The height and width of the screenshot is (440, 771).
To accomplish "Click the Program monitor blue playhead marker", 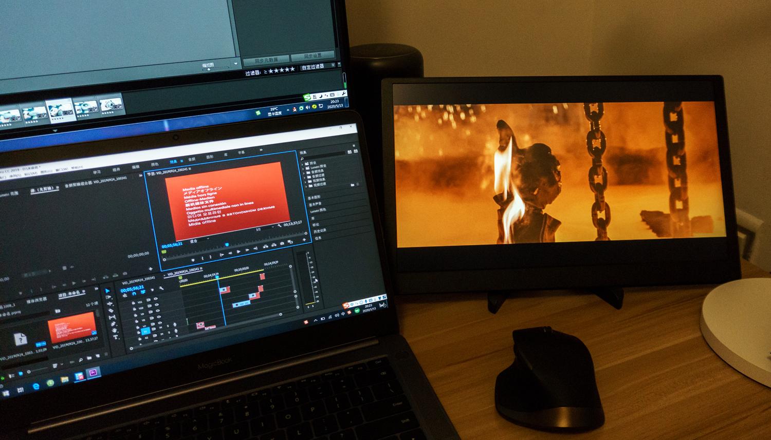I will (227, 244).
